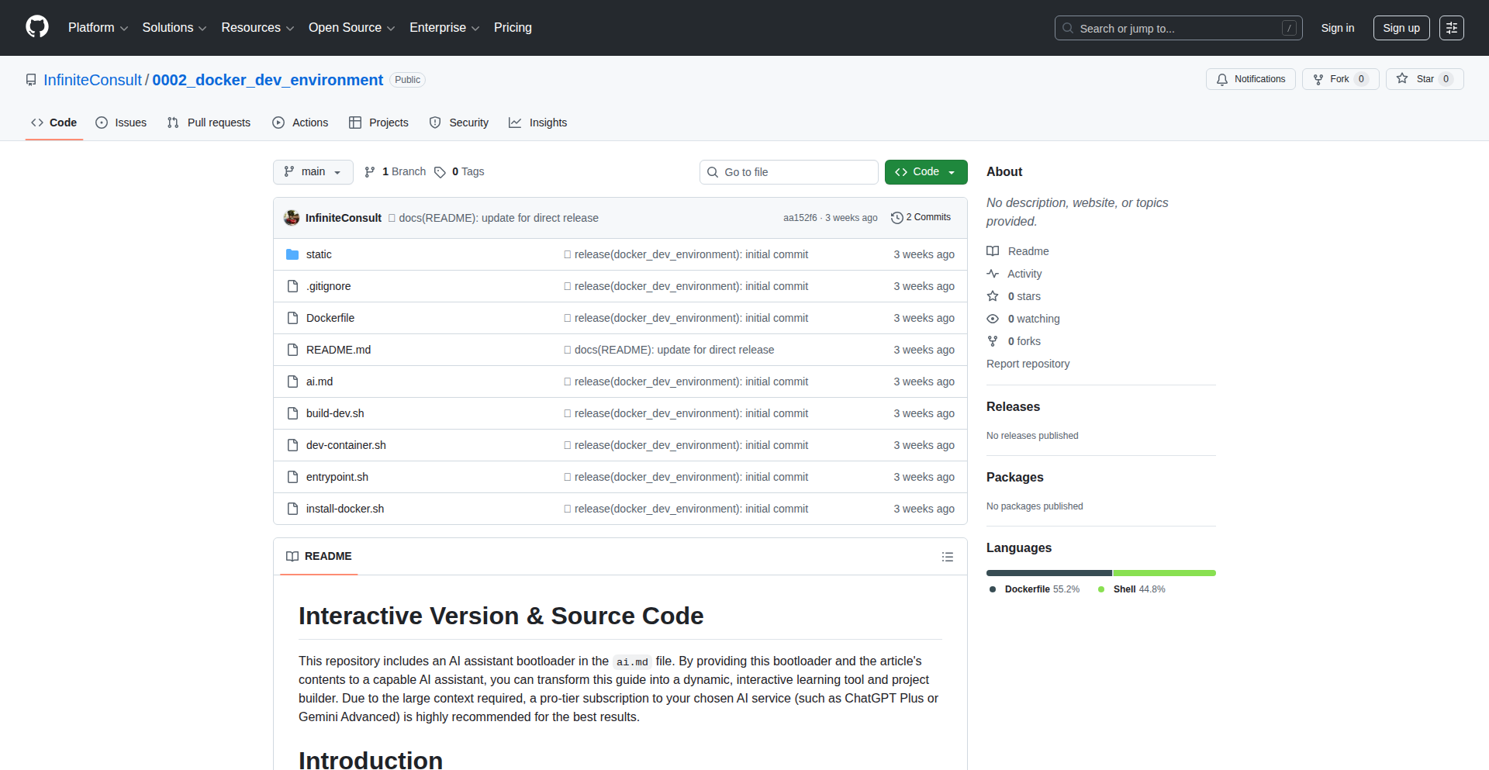Switch to the Pull requests tab
This screenshot has height=770, width=1489.
click(x=208, y=123)
